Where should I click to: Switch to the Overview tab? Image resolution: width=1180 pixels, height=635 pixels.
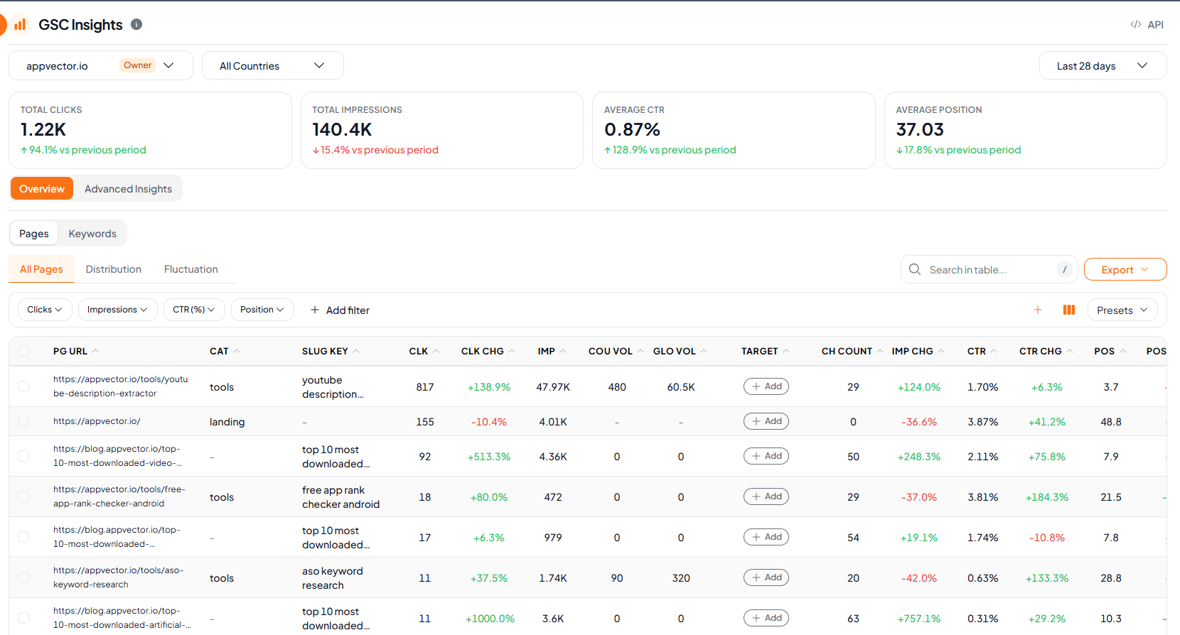pos(42,188)
